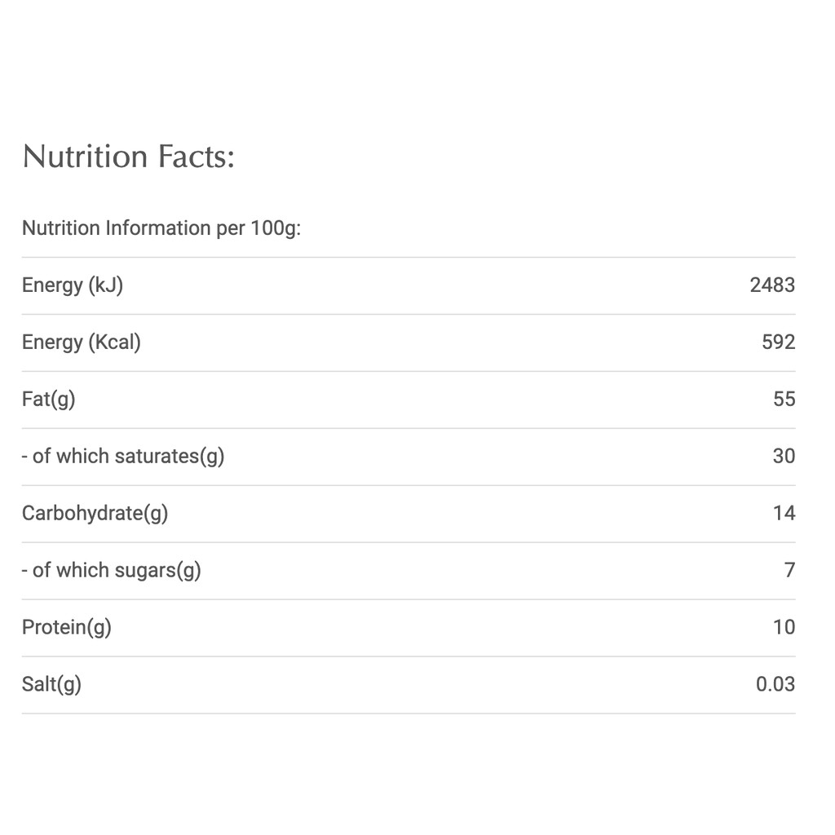The height and width of the screenshot is (835, 835).
Task: Click the Energy (kJ) row label
Action: 73,286
